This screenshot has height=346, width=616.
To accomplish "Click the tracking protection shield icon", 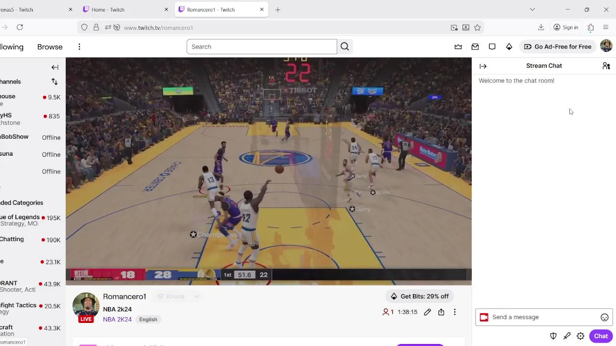I will click(84, 27).
